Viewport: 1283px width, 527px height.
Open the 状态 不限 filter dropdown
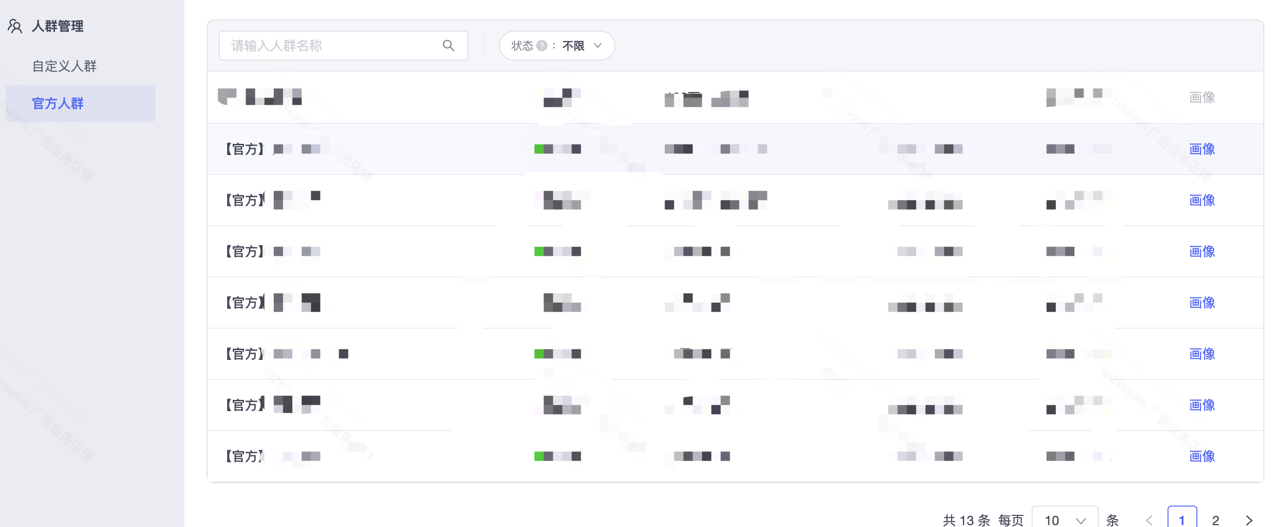click(557, 46)
